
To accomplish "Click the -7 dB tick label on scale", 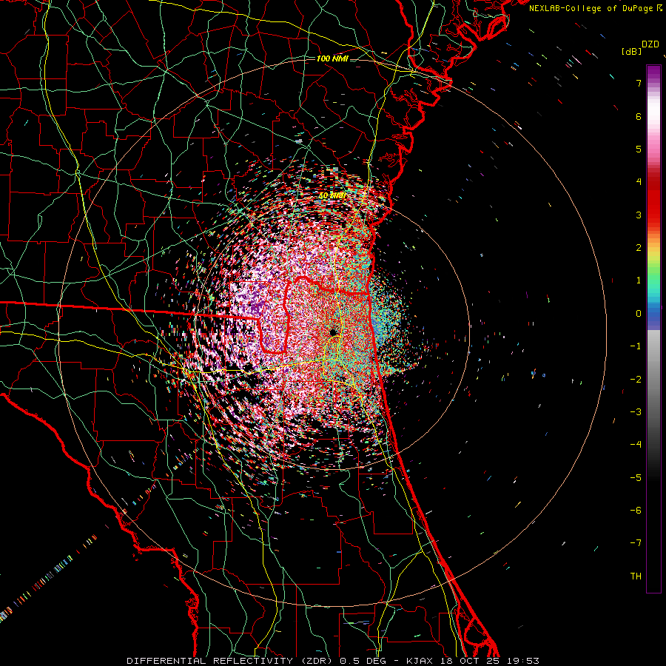I will click(x=636, y=543).
